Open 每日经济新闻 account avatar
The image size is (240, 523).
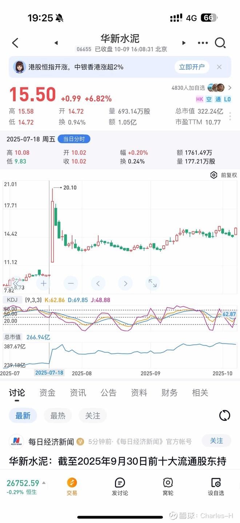point(16,442)
